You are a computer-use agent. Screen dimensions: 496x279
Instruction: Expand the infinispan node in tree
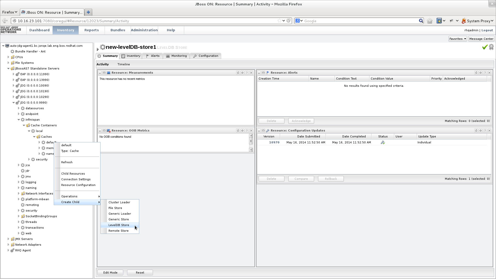tap(19, 119)
